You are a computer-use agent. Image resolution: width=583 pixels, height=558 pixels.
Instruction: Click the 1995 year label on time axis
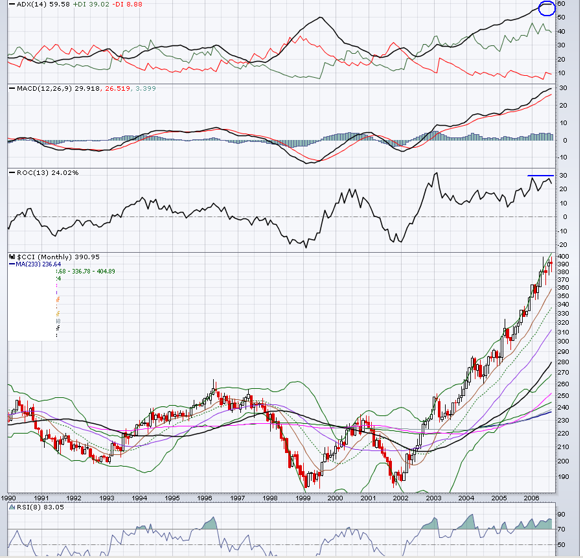[x=172, y=498]
